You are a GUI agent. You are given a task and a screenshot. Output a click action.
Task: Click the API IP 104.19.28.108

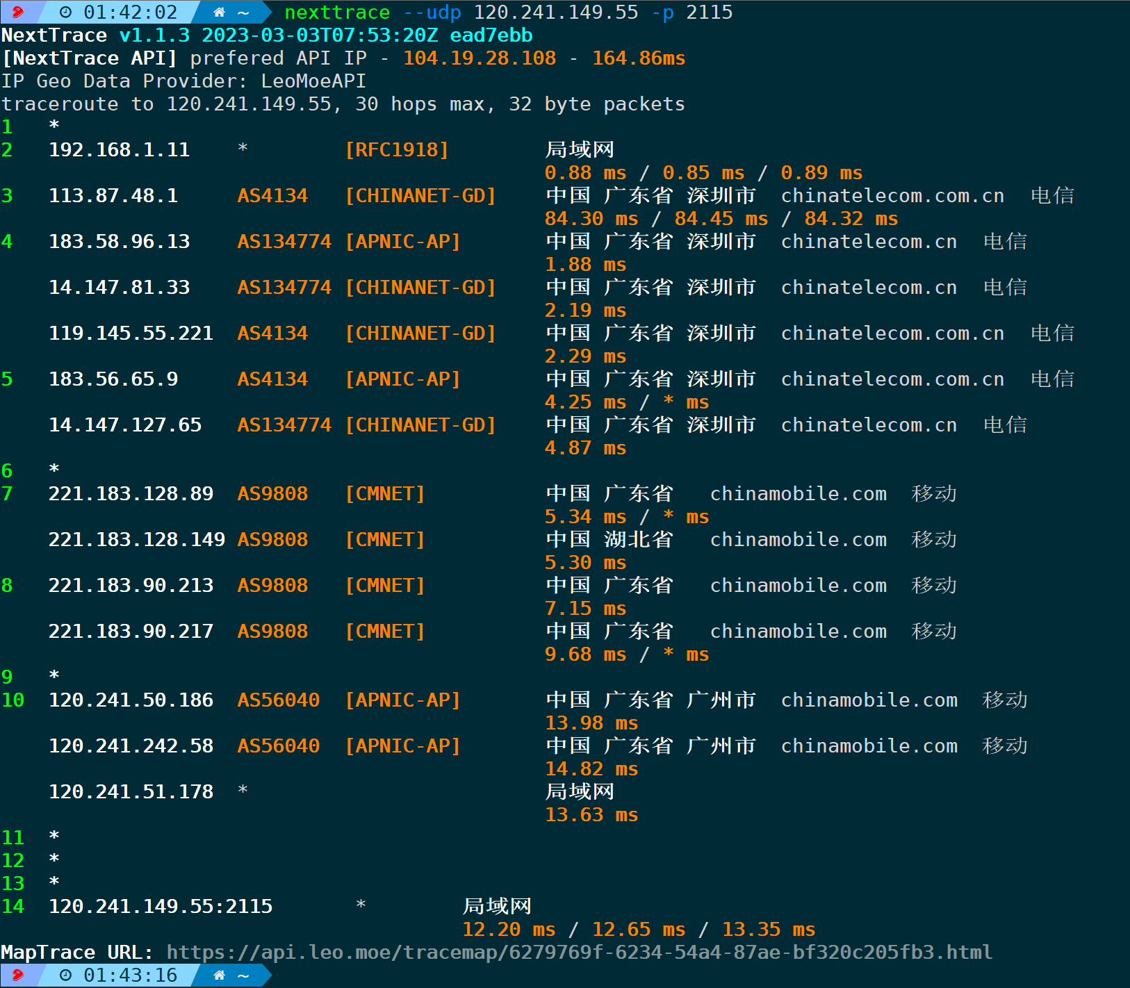tap(480, 58)
